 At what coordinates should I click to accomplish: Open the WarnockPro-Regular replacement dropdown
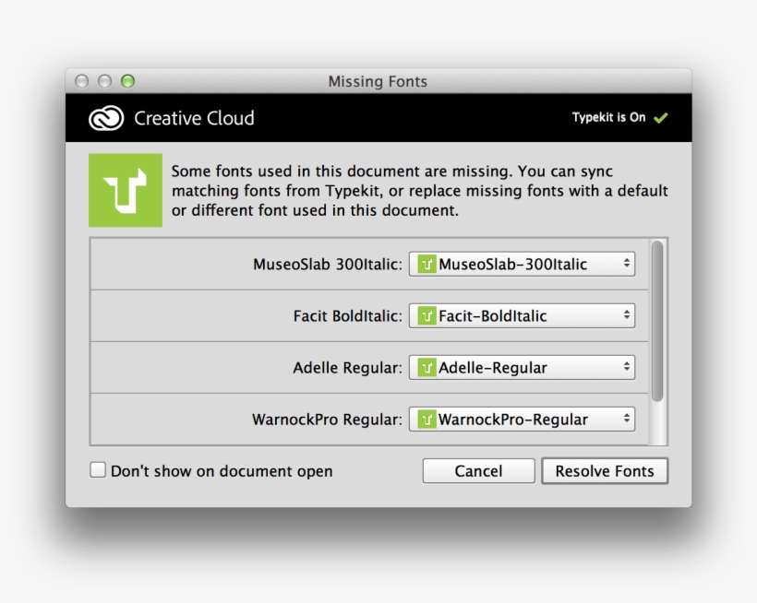(x=522, y=419)
